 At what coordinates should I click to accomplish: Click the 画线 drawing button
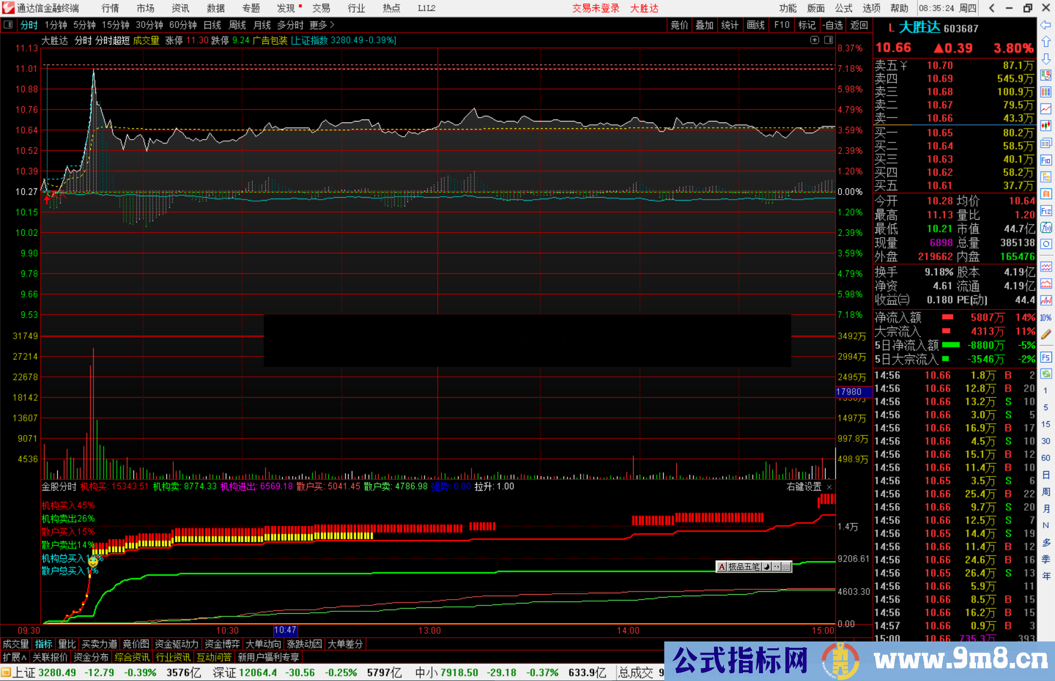(x=755, y=25)
